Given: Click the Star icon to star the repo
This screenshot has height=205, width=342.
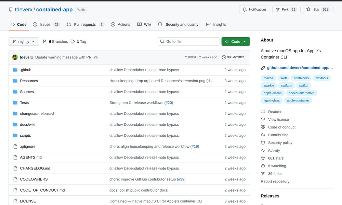Looking at the screenshot, I should pyautogui.click(x=308, y=9).
